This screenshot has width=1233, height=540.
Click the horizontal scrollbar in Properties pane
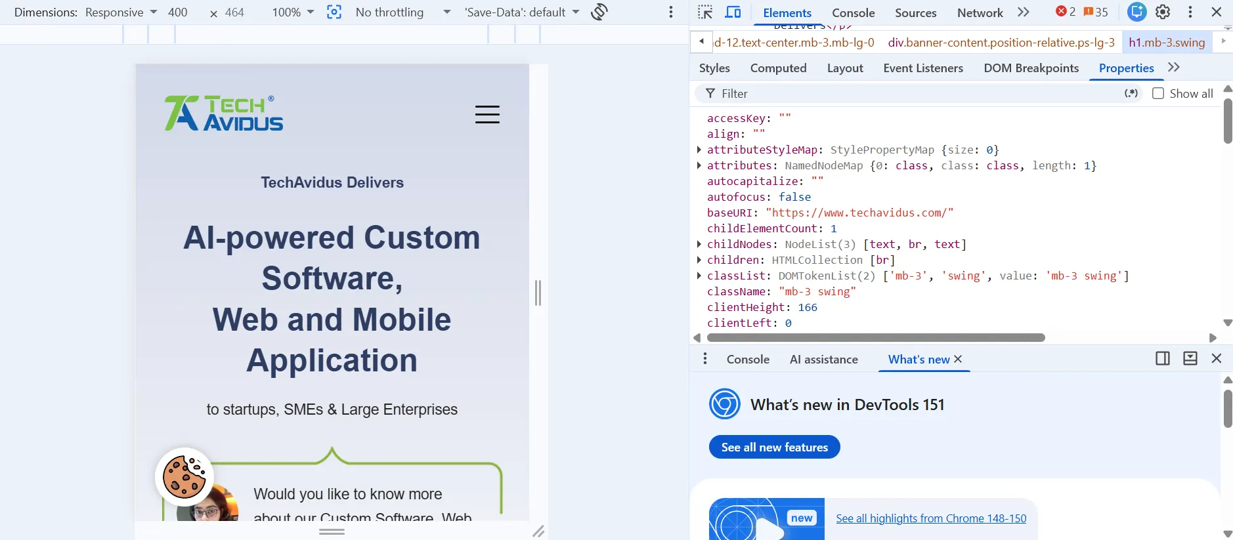click(876, 337)
